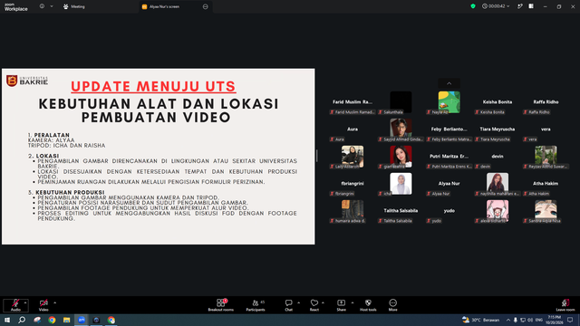Expand the Video options arrow
580x326 pixels.
pyautogui.click(x=54, y=302)
